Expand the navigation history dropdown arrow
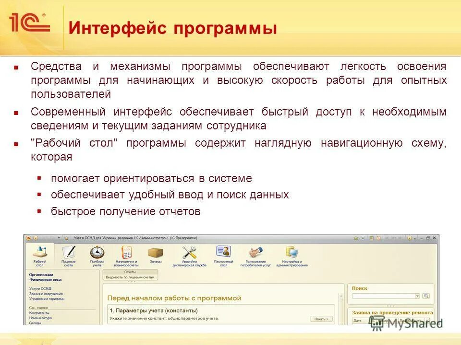Screen dimensions: 461x345 [59, 238]
